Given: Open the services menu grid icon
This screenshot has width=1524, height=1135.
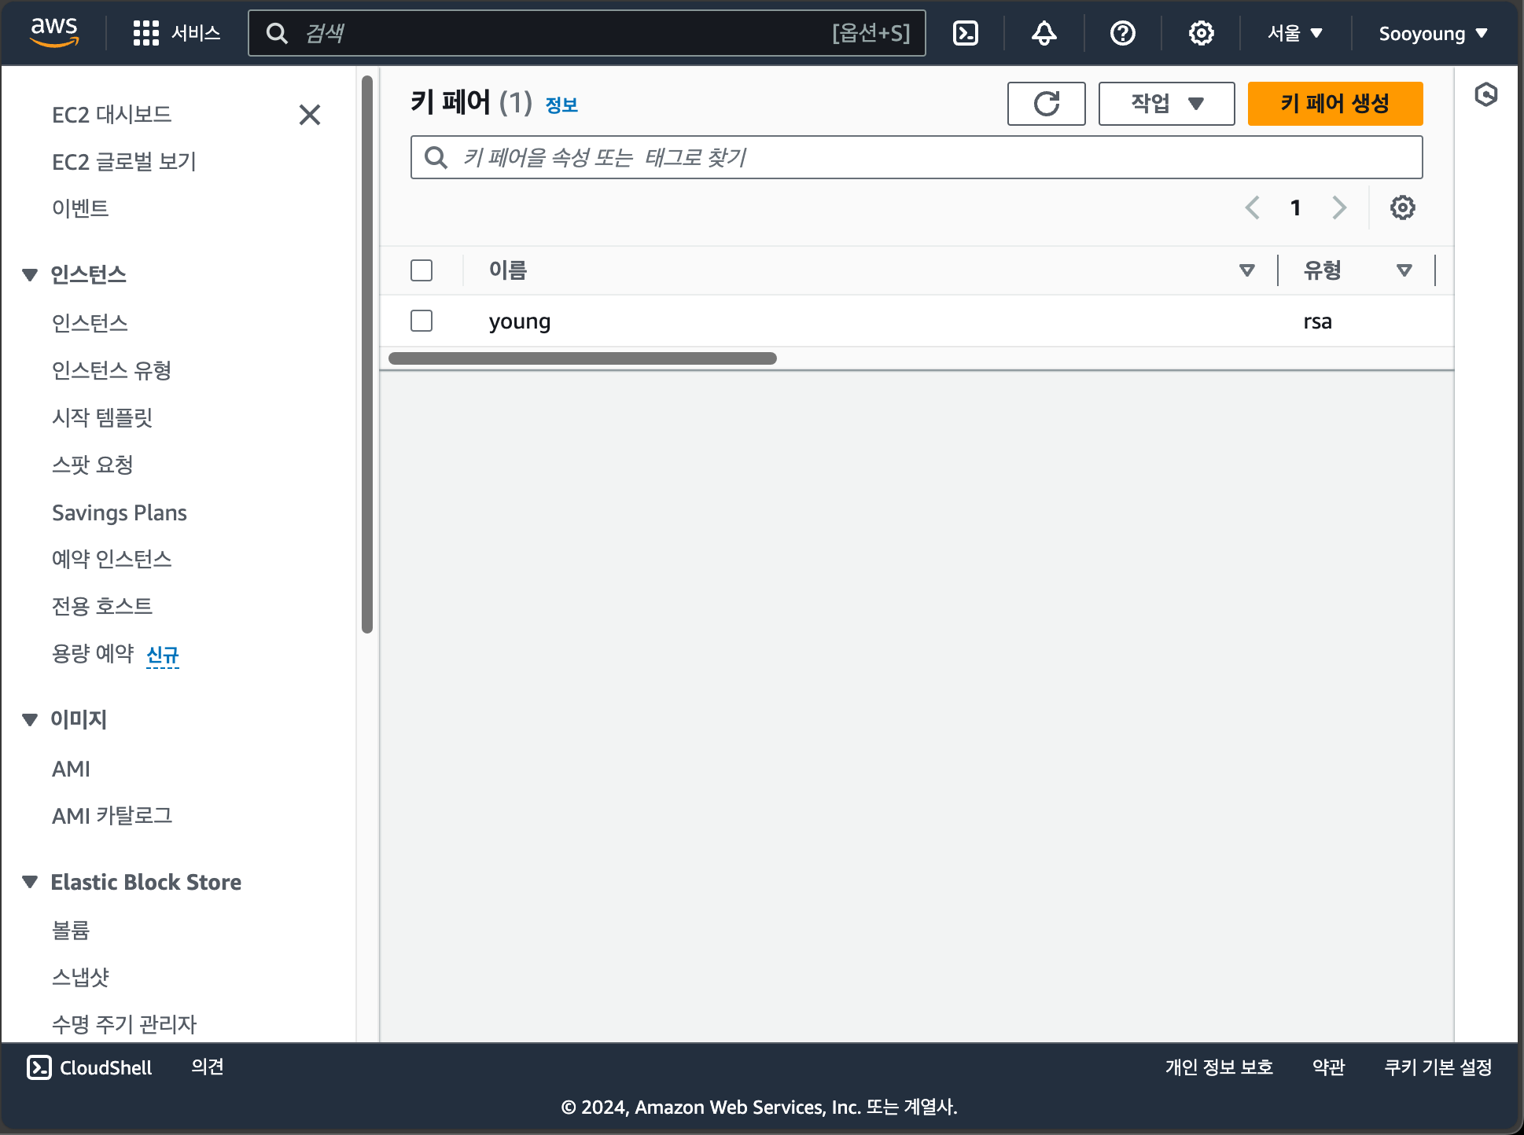Looking at the screenshot, I should coord(145,33).
